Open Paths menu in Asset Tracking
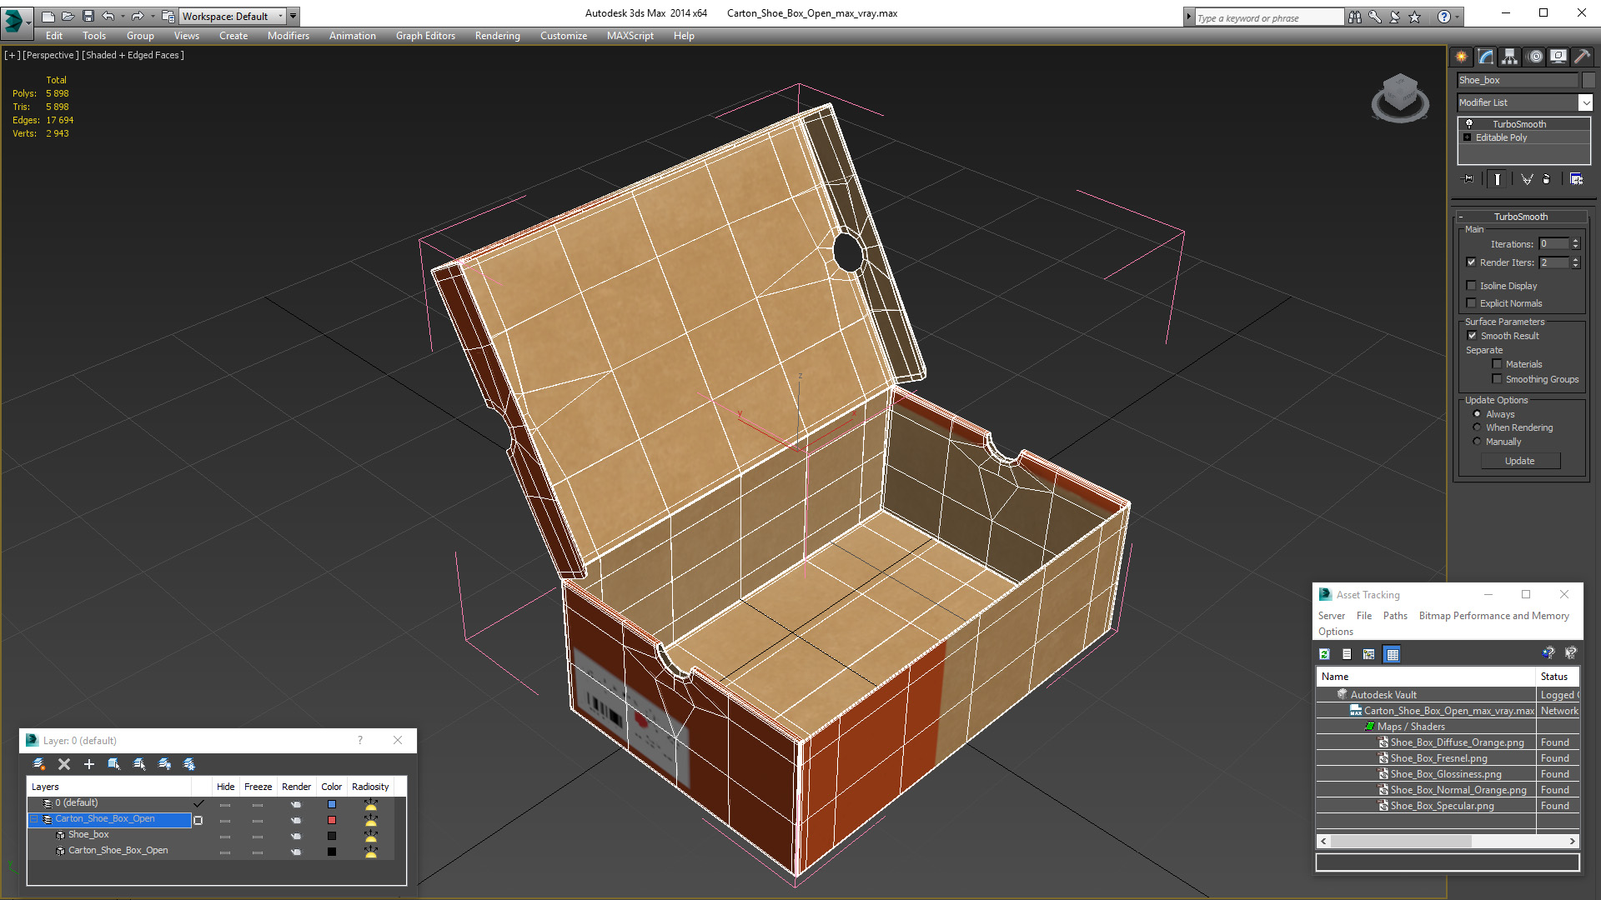Viewport: 1601px width, 900px height. (x=1395, y=616)
